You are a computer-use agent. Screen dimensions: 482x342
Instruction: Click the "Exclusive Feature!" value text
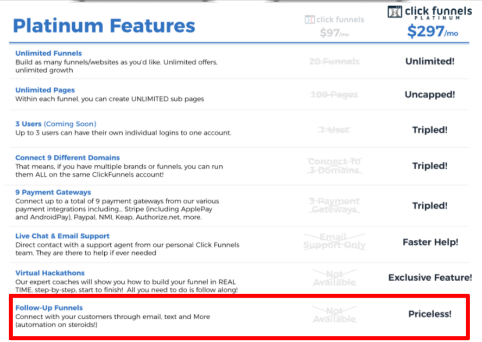coord(430,277)
